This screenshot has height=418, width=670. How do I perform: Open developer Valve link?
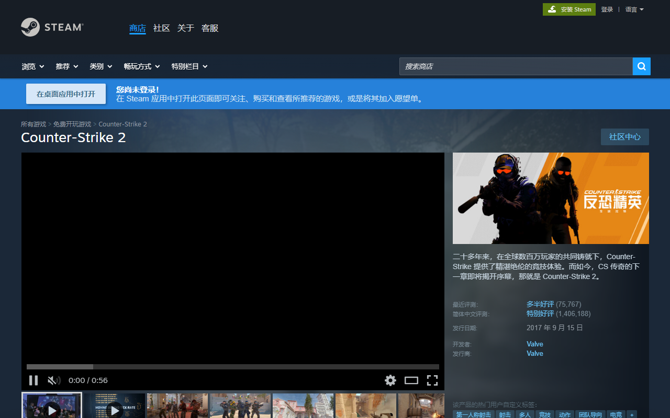535,344
